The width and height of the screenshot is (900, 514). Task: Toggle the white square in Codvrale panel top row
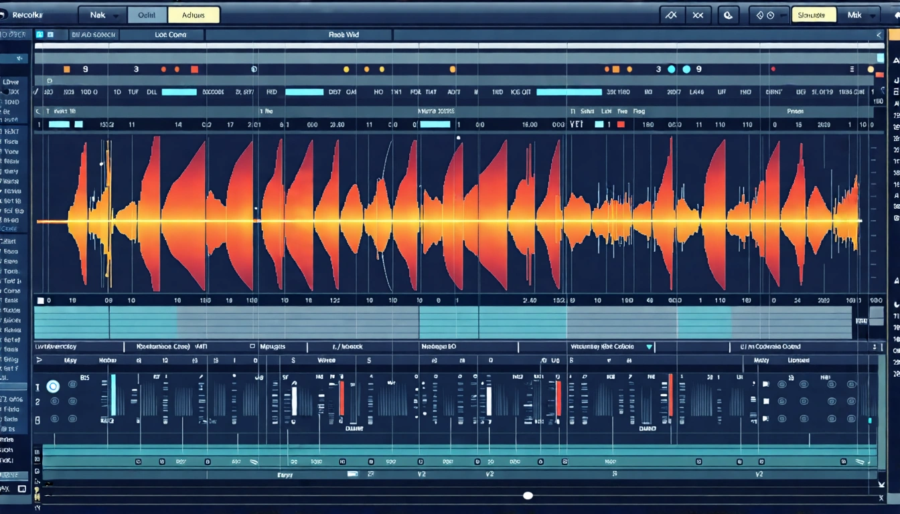click(x=766, y=384)
